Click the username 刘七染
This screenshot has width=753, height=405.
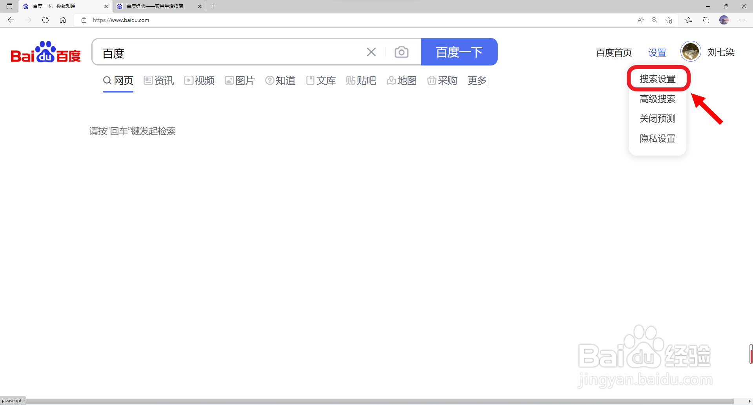[721, 52]
